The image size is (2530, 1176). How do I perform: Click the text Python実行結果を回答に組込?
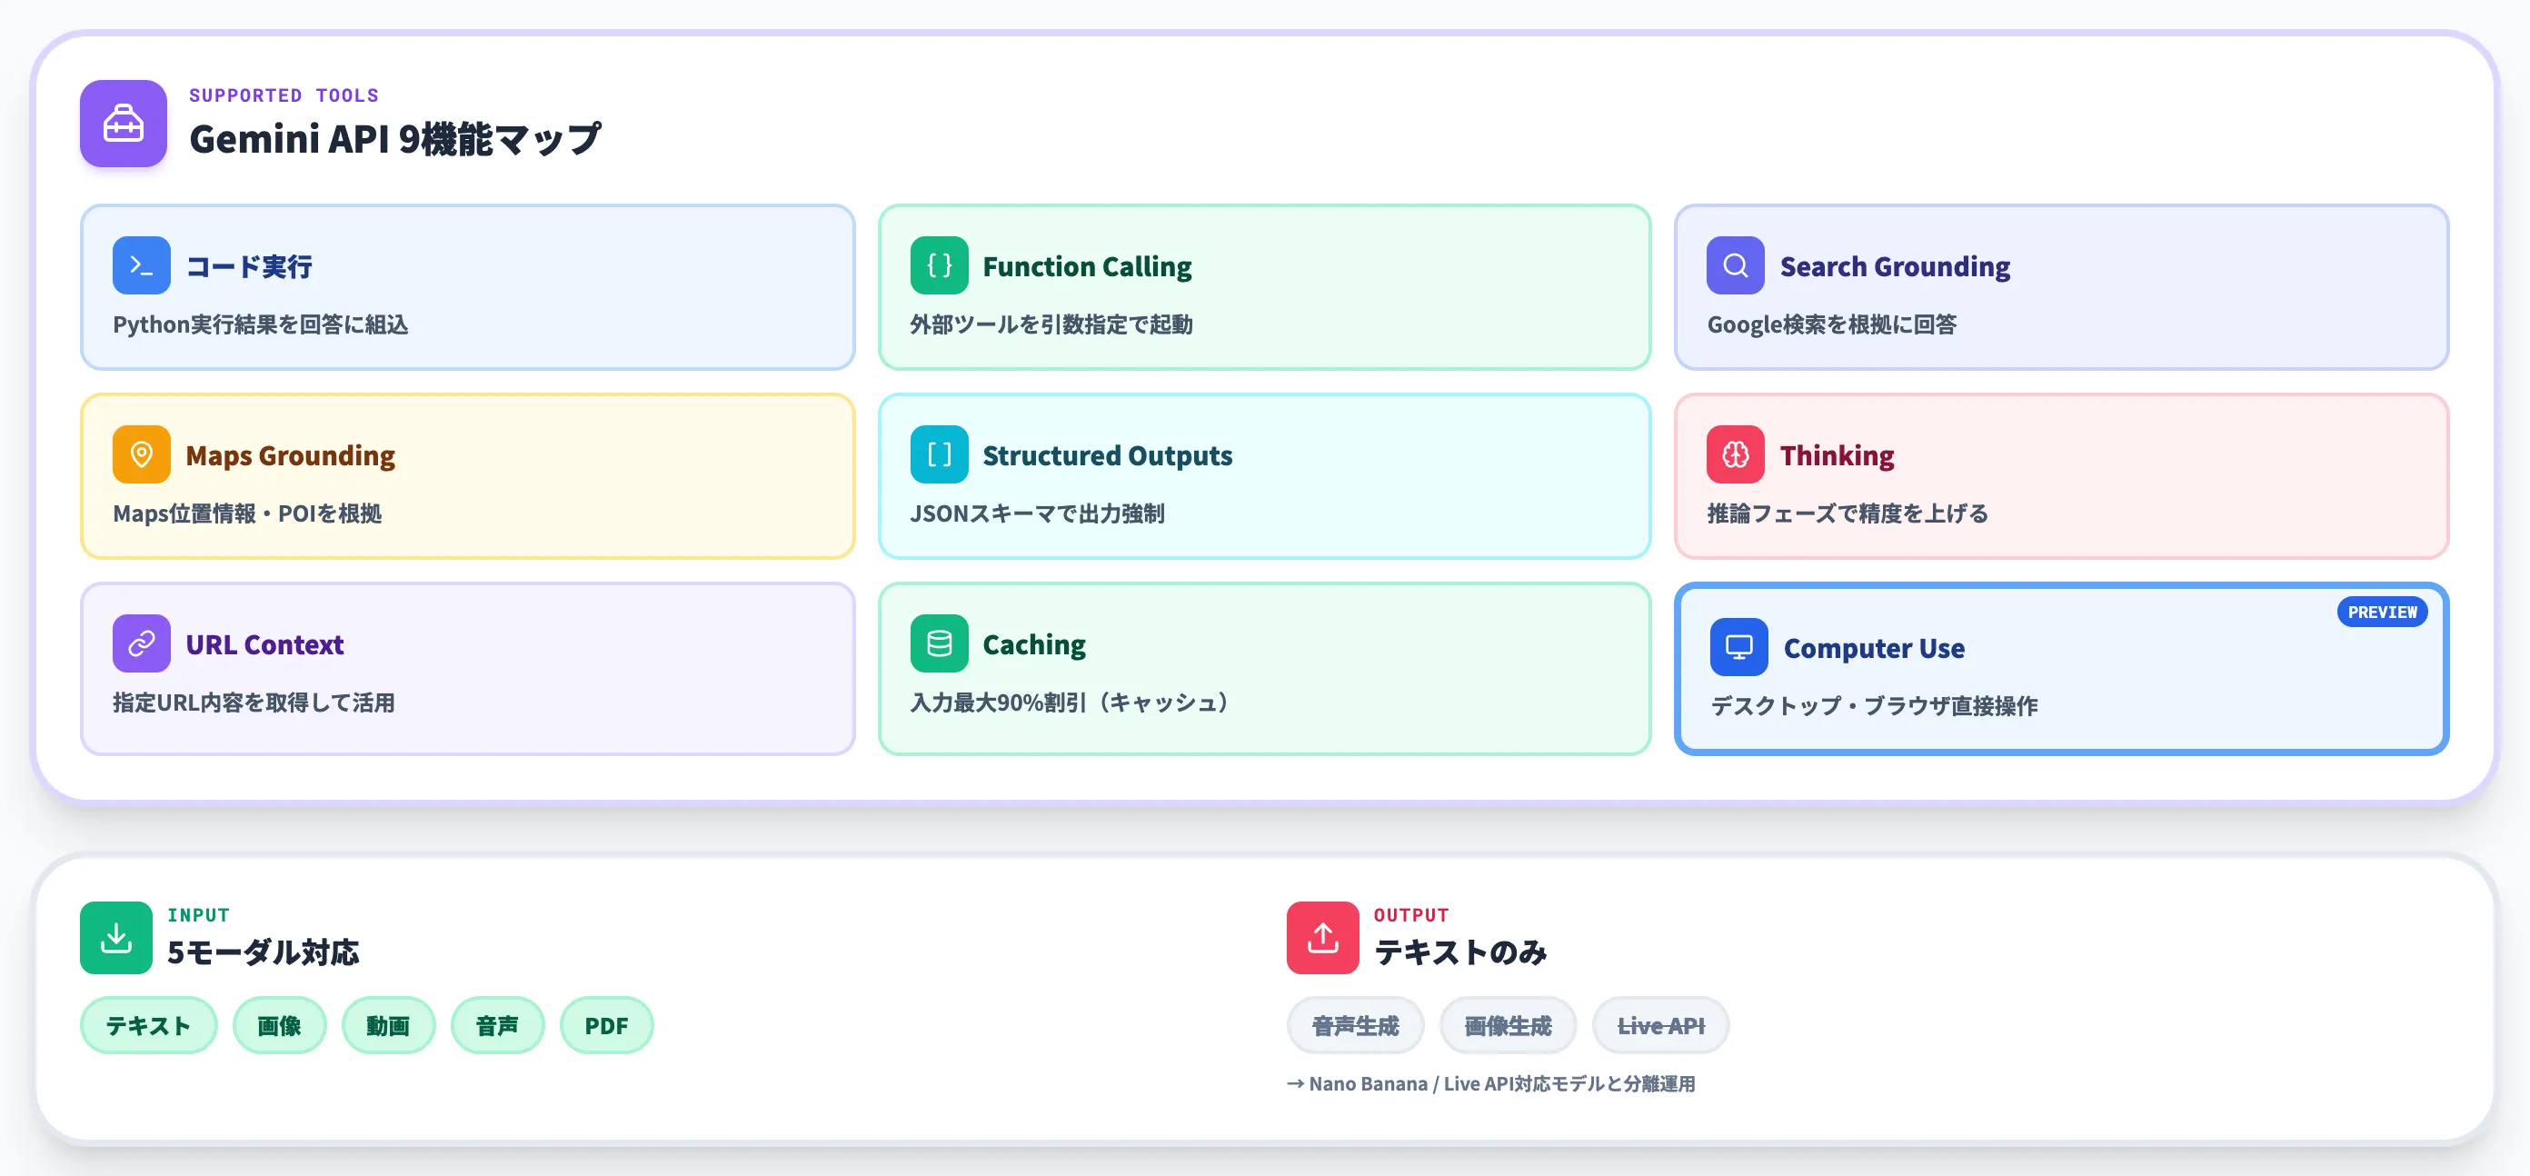pyautogui.click(x=260, y=324)
